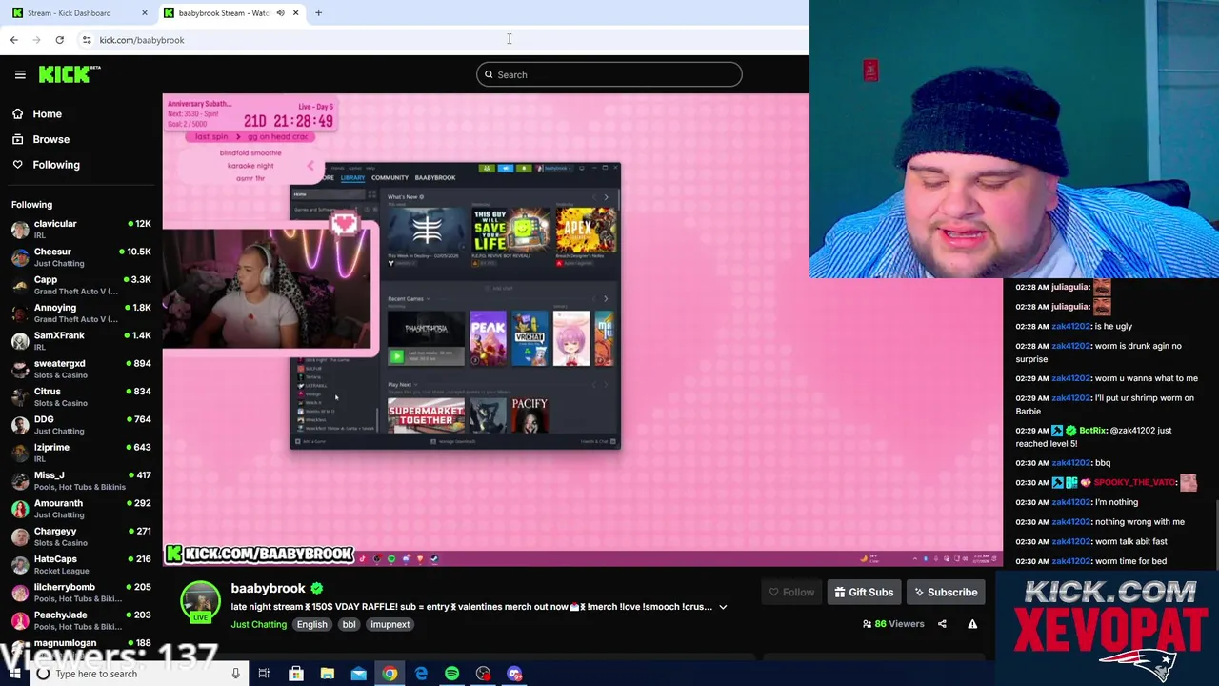Open Microsoft Edge from the taskbar

click(x=421, y=674)
